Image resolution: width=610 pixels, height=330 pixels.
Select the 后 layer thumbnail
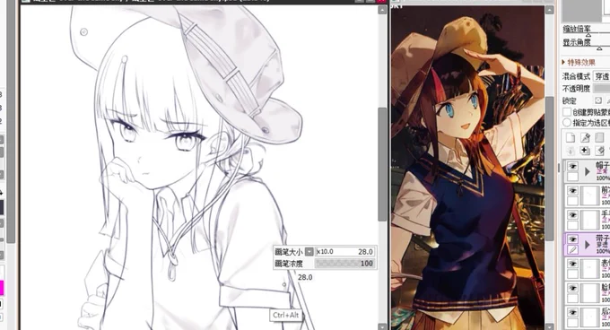click(x=589, y=317)
